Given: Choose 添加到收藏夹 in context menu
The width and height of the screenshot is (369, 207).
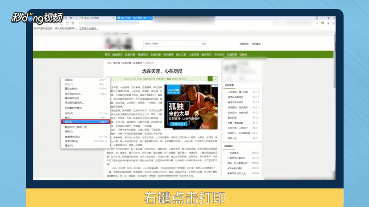Looking at the screenshot, I should [85, 103].
